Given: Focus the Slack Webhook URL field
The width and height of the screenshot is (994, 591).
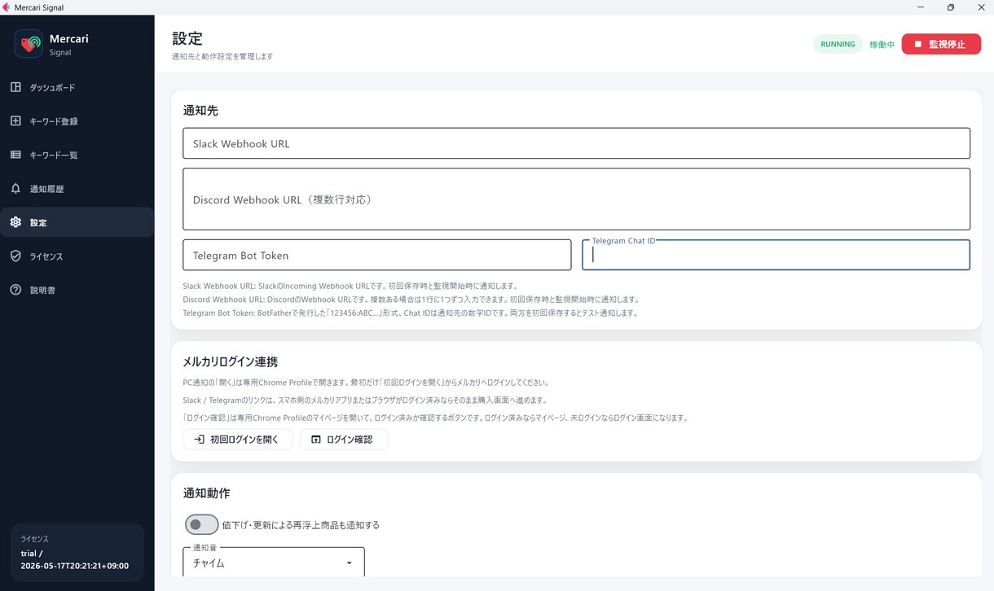Looking at the screenshot, I should [x=576, y=143].
